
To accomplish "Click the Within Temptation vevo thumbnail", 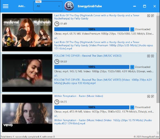I will (27, 113).
